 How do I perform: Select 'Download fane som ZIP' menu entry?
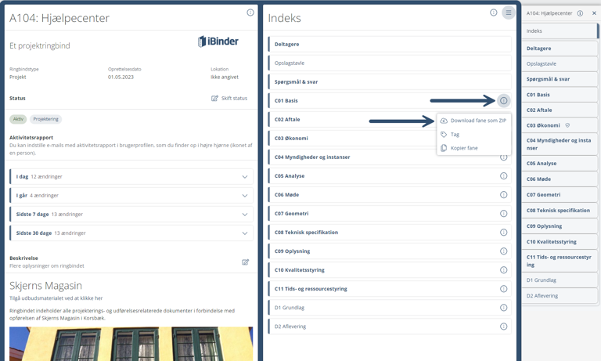(x=477, y=121)
